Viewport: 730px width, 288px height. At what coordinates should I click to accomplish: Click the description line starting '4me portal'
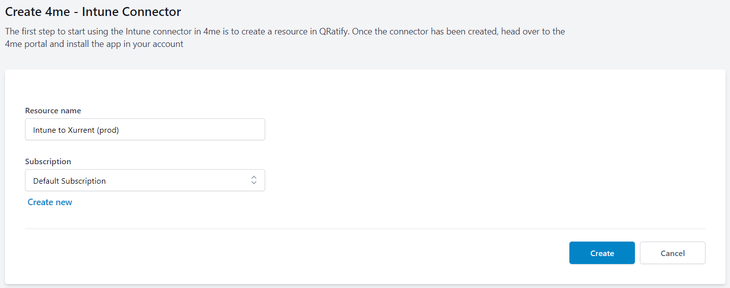coord(94,44)
